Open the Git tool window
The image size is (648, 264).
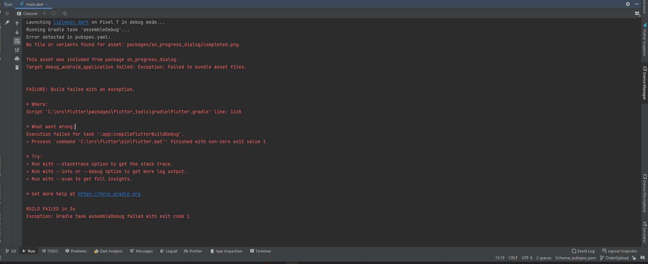(x=11, y=251)
